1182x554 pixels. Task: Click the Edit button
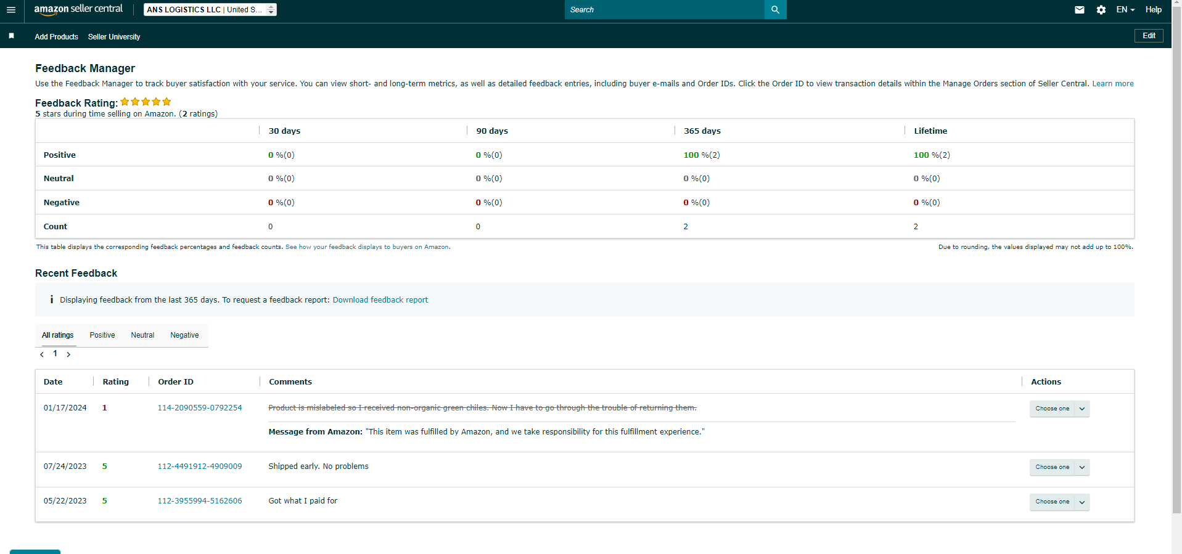coord(1149,36)
